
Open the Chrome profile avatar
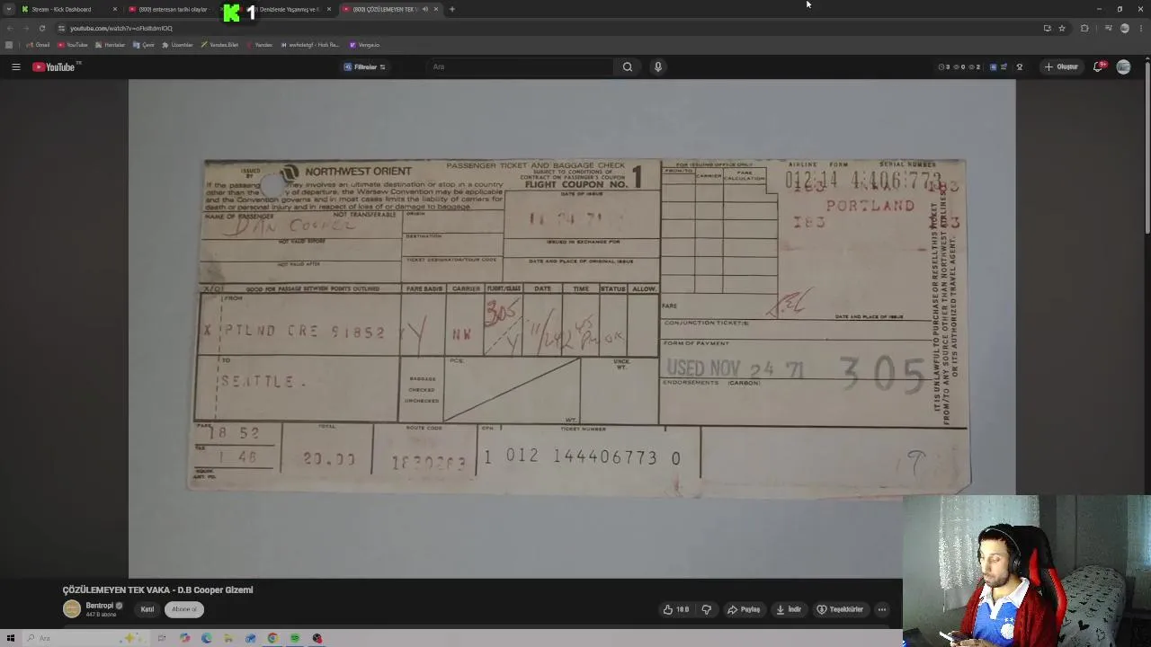tap(1124, 28)
